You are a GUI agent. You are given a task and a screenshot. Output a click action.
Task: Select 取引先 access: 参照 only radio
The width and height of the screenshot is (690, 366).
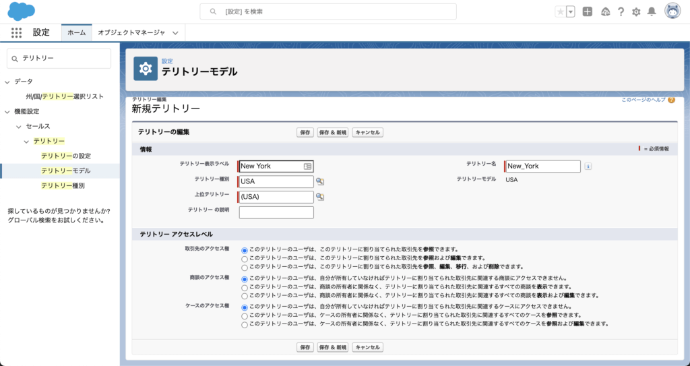coord(245,250)
